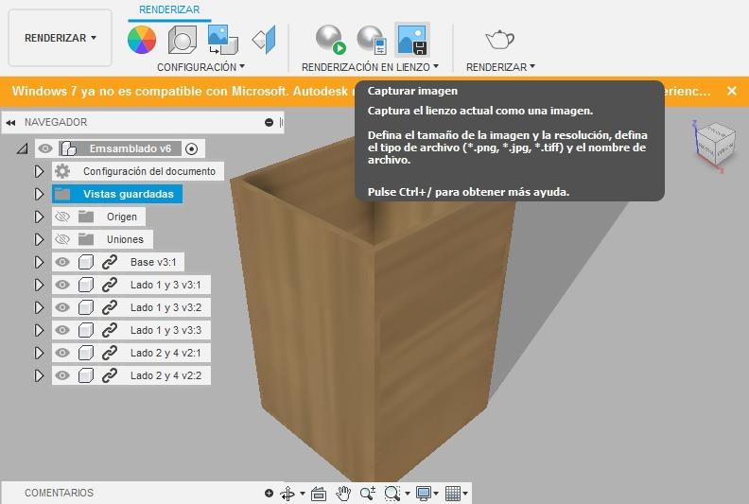Add a comment with plus icon
This screenshot has width=749, height=504.
click(x=269, y=493)
